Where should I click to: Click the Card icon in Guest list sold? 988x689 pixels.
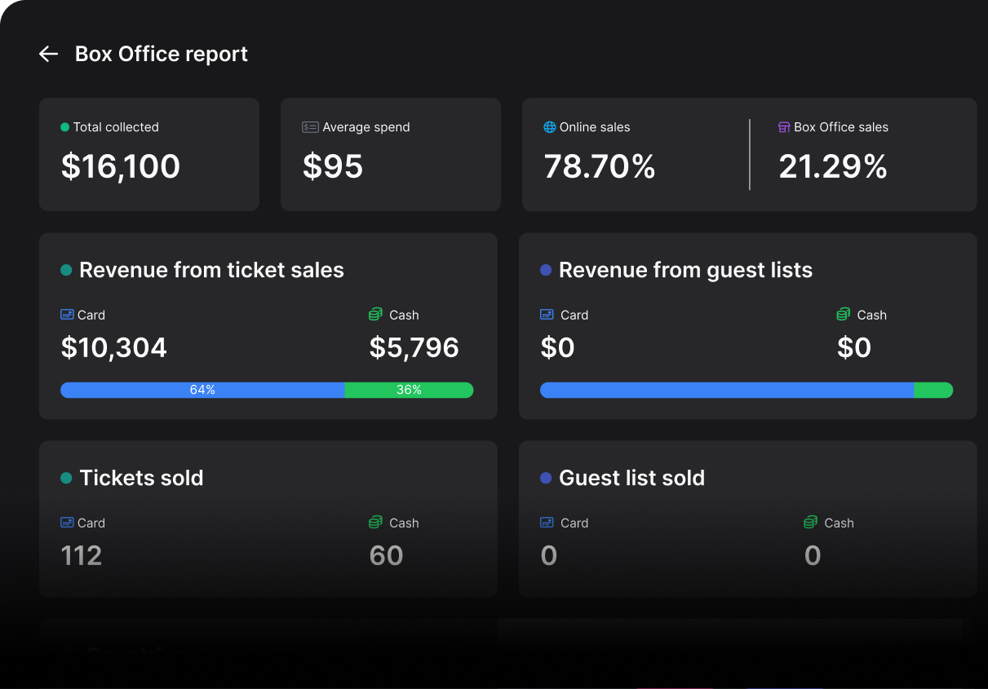[x=547, y=523]
